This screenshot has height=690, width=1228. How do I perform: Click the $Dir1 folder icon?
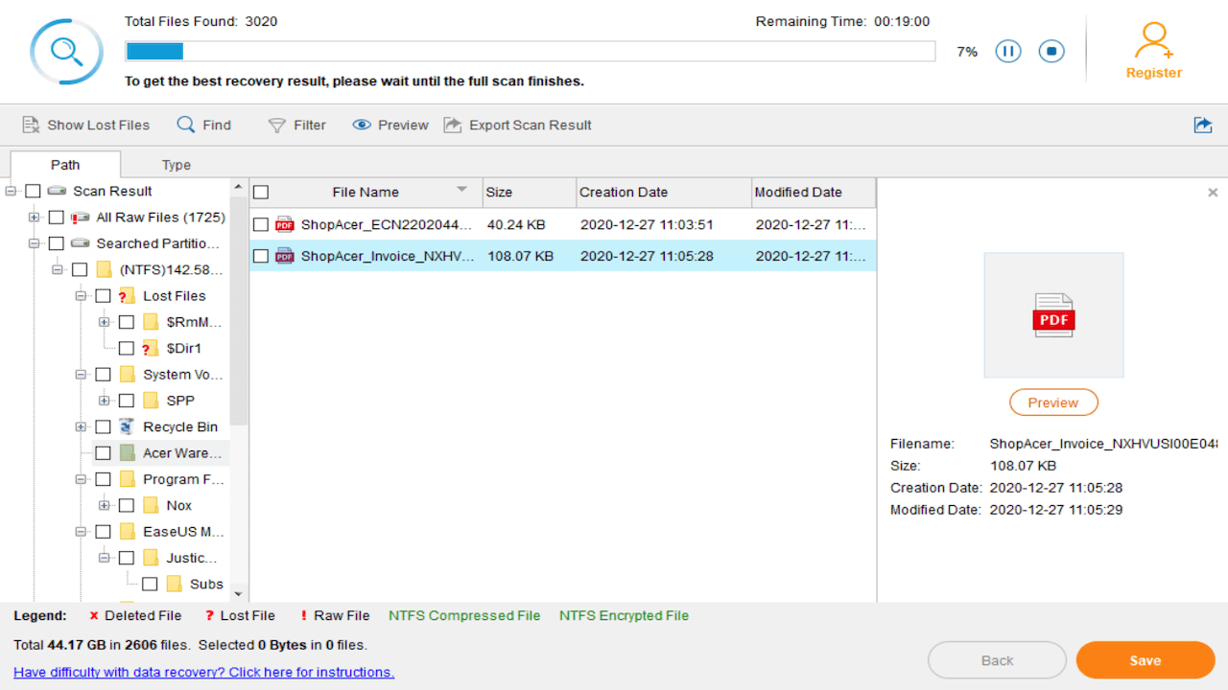pyautogui.click(x=150, y=348)
